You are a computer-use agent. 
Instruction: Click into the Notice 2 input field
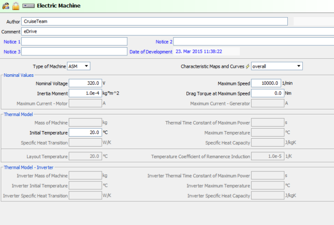coord(254,42)
